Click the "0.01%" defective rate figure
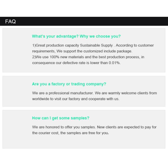Image resolution: width=168 pixels, height=168 pixels. point(114,63)
